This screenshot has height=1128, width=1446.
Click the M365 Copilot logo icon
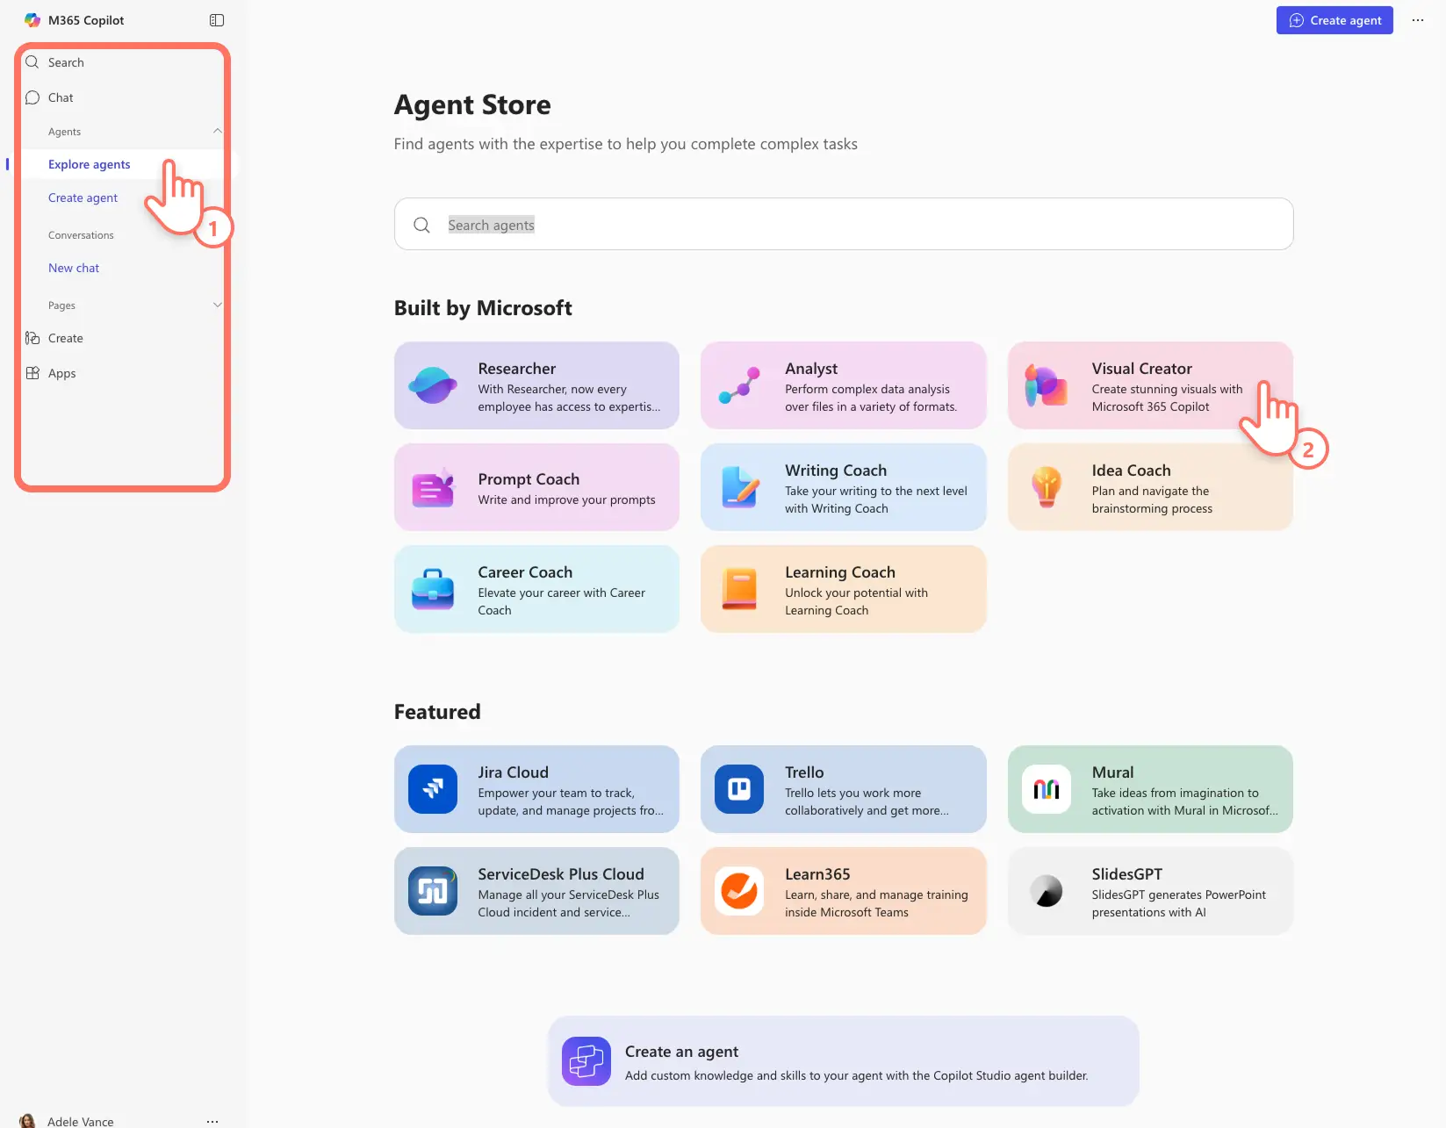tap(32, 20)
